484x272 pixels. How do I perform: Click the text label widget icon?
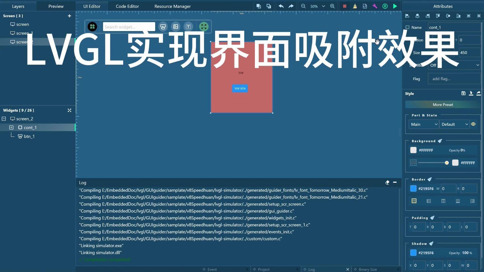(x=189, y=27)
